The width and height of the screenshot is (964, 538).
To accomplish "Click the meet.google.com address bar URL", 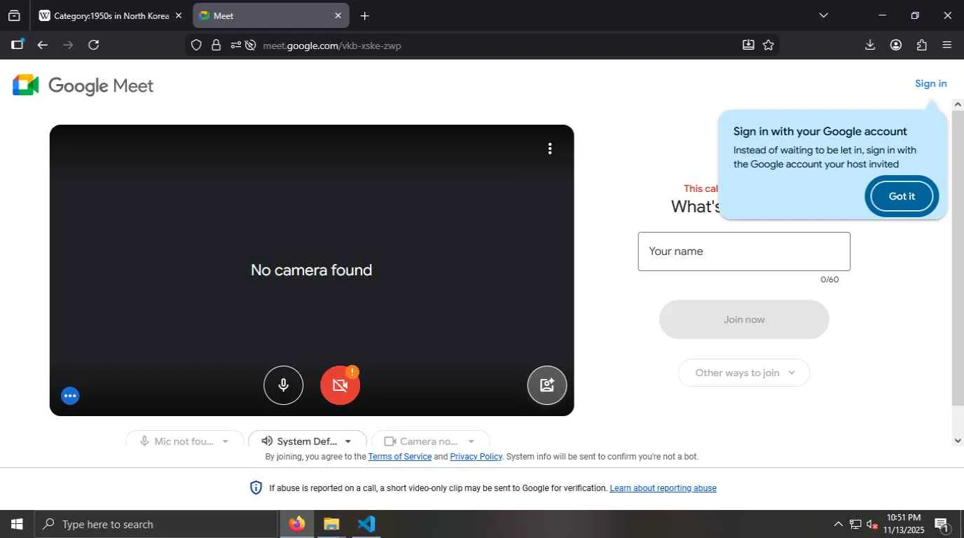I will point(332,46).
